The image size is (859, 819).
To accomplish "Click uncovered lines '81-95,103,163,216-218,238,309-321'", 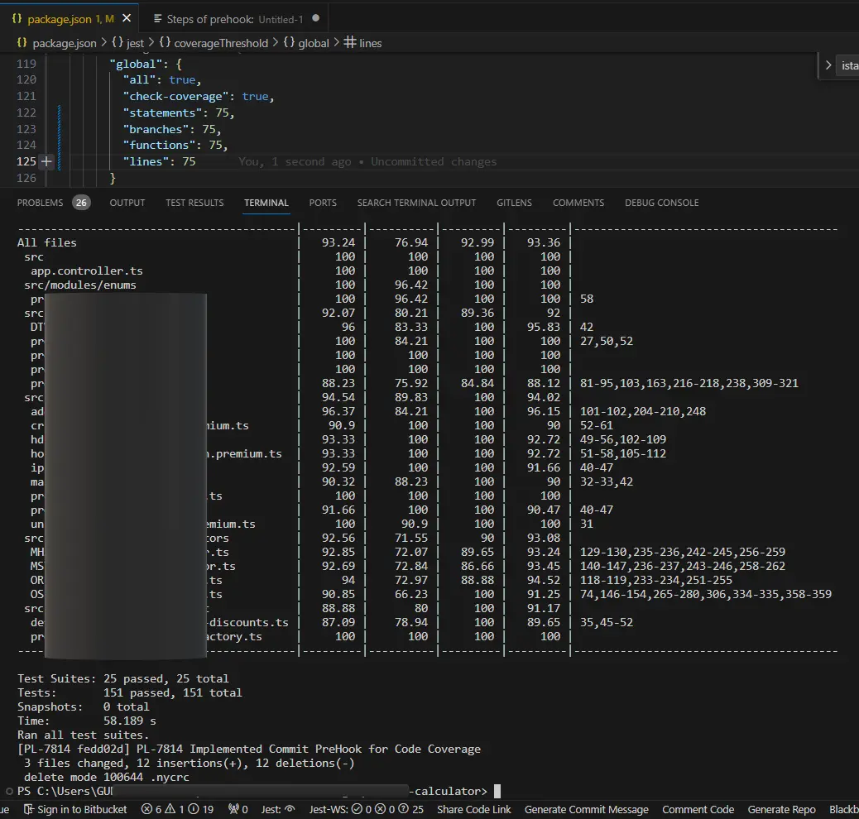I will pyautogui.click(x=689, y=384).
